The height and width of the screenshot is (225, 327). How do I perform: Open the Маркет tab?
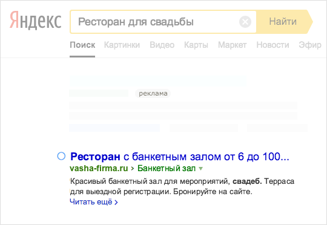[x=233, y=45]
